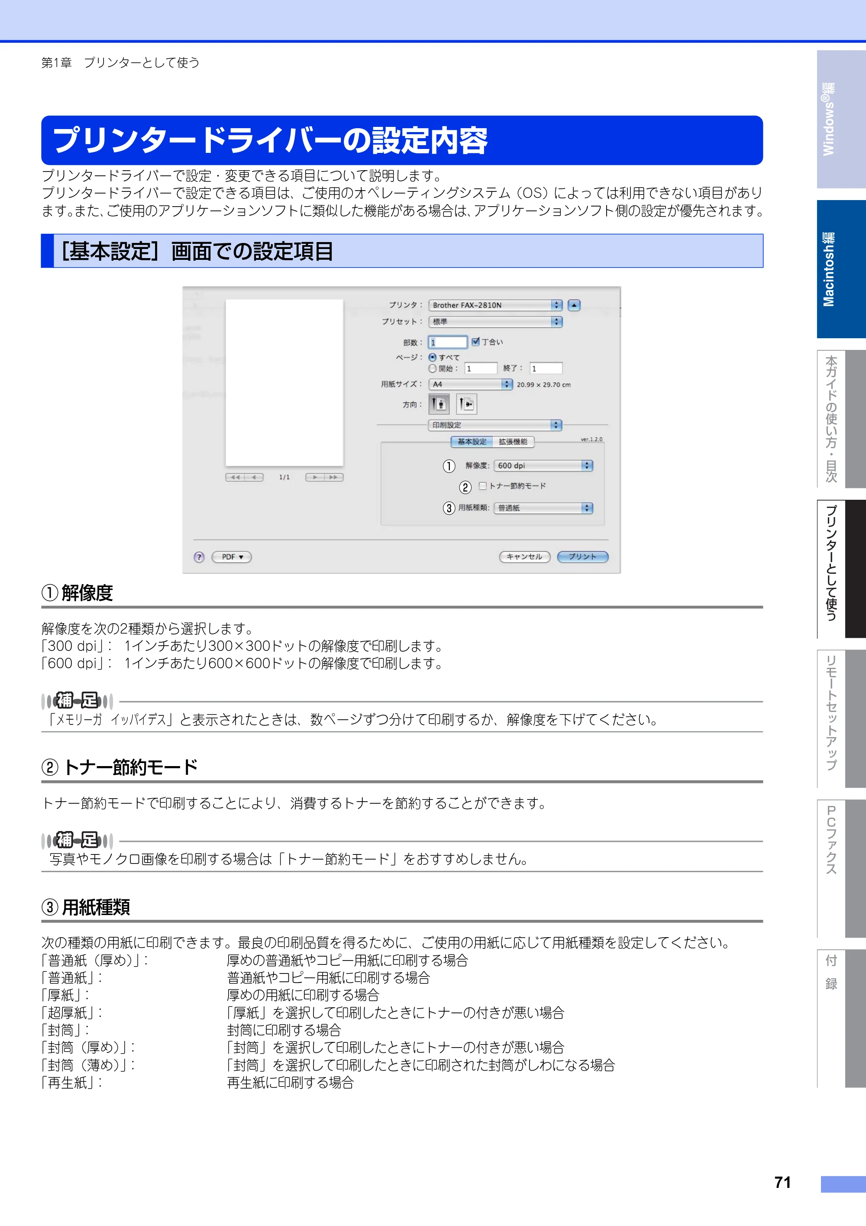Open the 印刷設定 pane dropdown
Image resolution: width=866 pixels, height=1226 pixels.
coord(495,425)
